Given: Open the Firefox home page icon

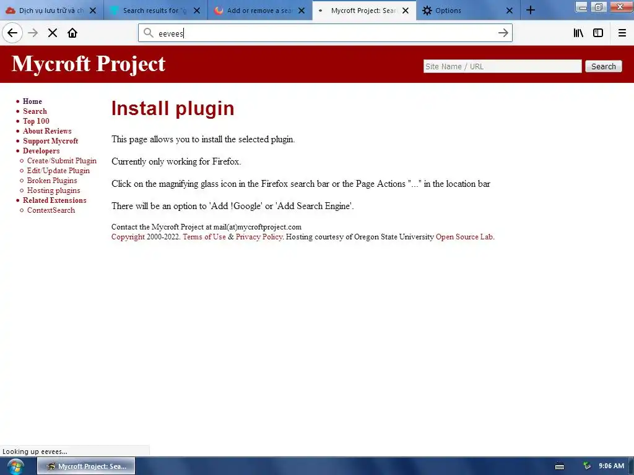Looking at the screenshot, I should point(72,33).
